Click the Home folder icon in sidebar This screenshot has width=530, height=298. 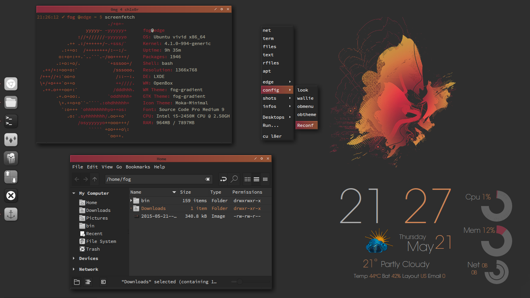tap(82, 203)
